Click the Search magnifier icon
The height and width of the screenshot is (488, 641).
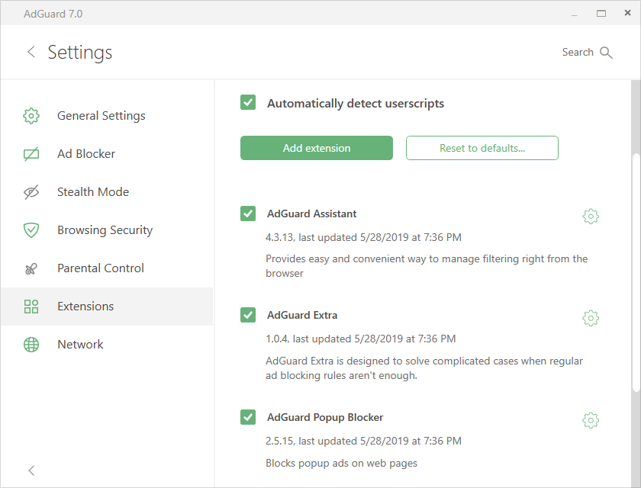click(x=607, y=53)
